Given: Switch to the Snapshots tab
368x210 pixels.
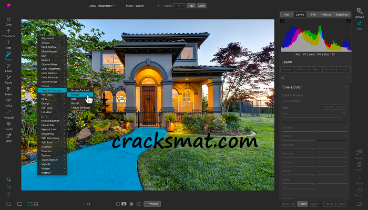Looking at the screenshot, I should 342,15.
